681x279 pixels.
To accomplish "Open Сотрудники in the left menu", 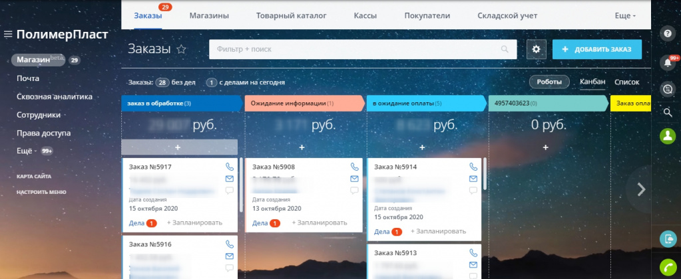I will click(x=38, y=115).
